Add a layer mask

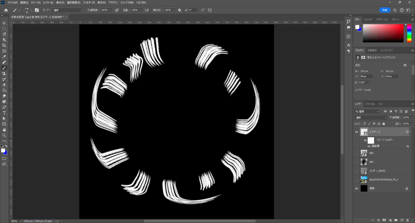(x=384, y=220)
